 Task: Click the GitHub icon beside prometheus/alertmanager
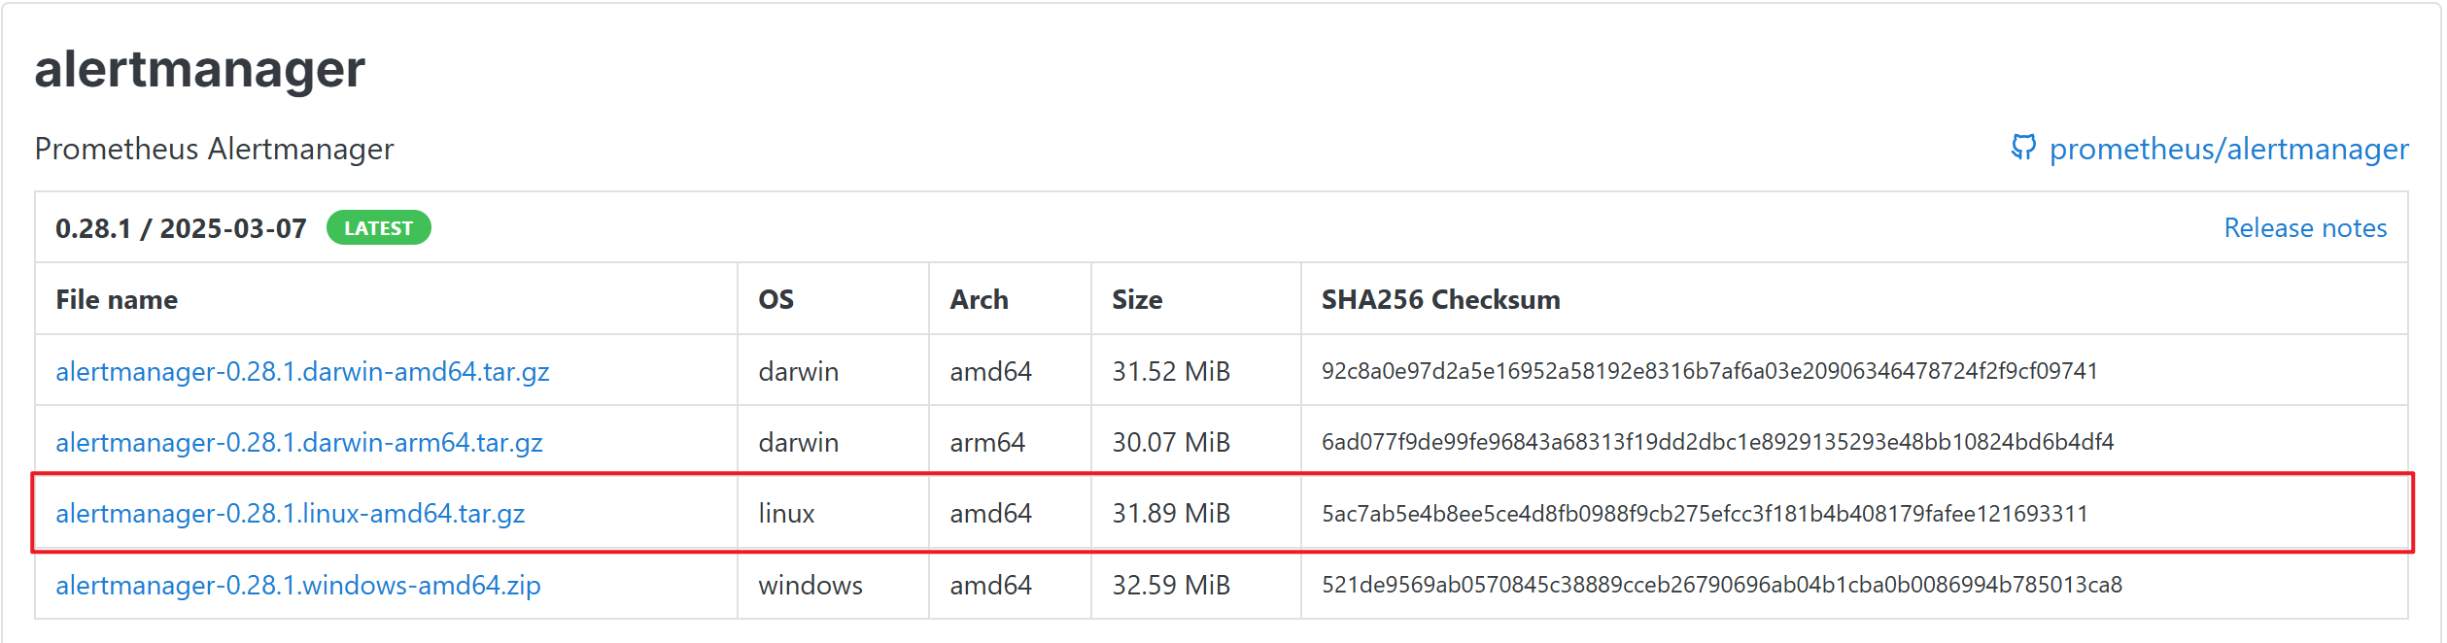tap(2022, 148)
